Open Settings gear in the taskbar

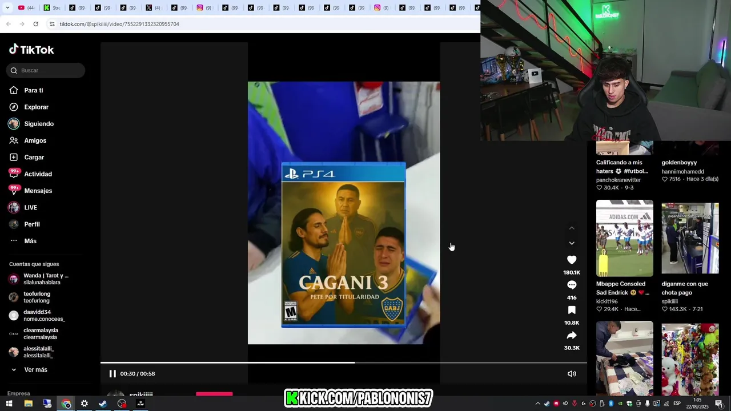pos(85,404)
